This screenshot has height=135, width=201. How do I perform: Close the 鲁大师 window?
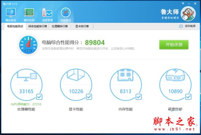click(x=195, y=4)
